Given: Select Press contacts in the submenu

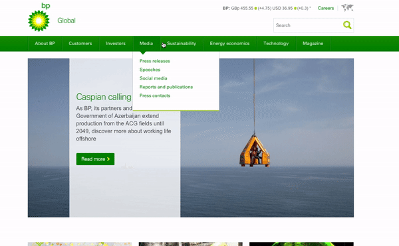Looking at the screenshot, I should [155, 95].
